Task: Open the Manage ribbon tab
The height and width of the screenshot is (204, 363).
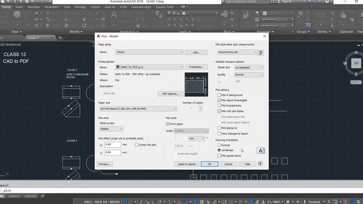Action: coord(80,7)
